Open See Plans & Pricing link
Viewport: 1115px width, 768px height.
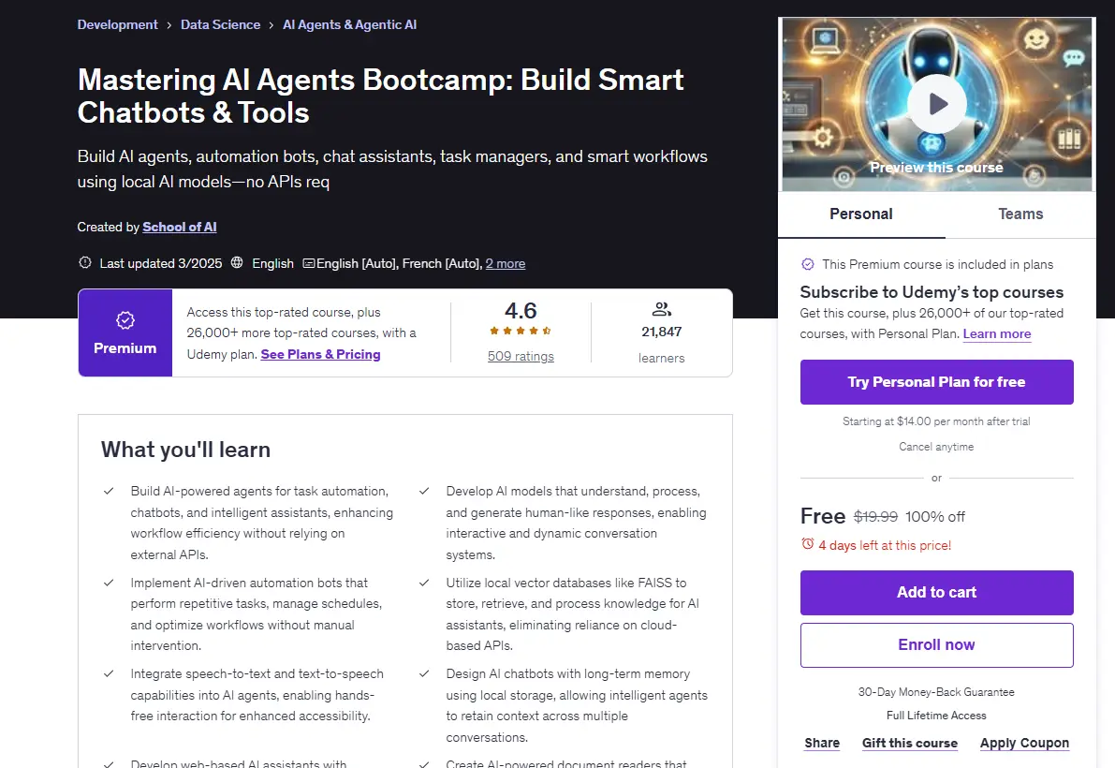(321, 354)
